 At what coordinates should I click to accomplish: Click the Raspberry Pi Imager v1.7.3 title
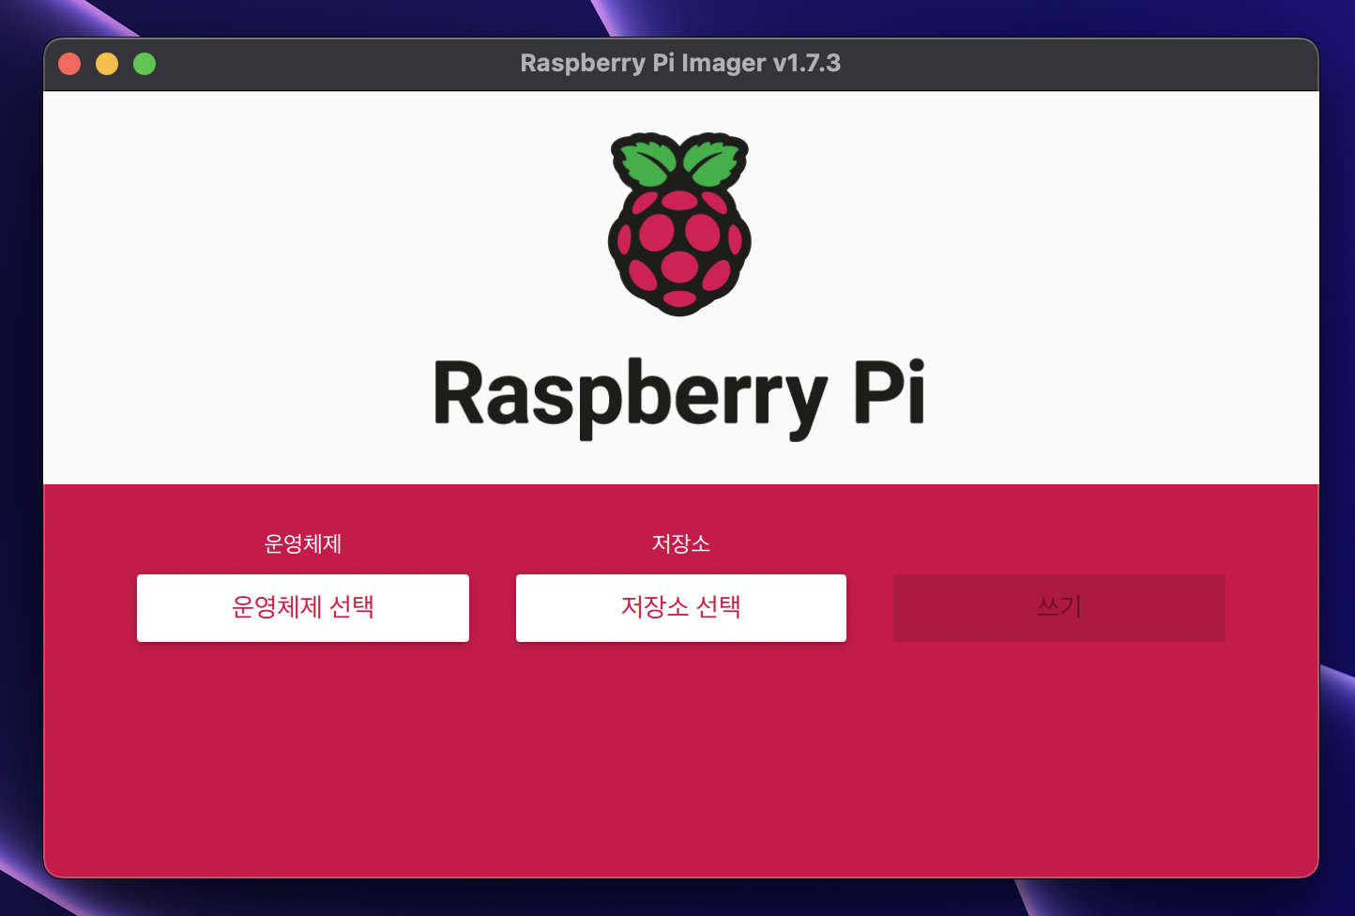[680, 63]
